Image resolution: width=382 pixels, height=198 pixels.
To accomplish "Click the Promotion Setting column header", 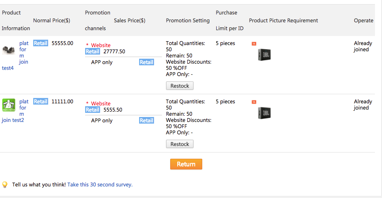I will click(188, 21).
